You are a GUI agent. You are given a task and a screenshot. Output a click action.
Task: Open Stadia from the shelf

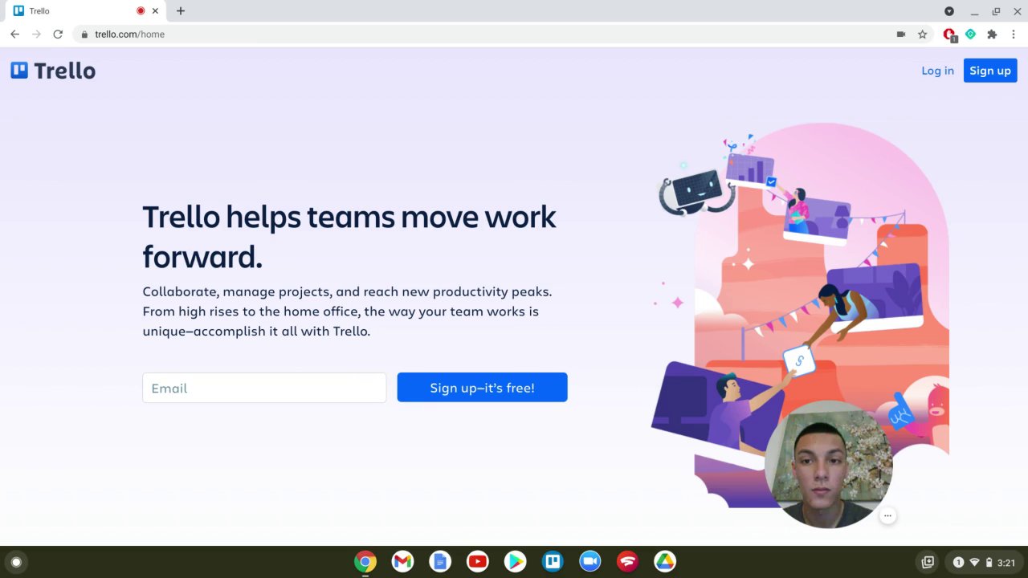point(627,562)
